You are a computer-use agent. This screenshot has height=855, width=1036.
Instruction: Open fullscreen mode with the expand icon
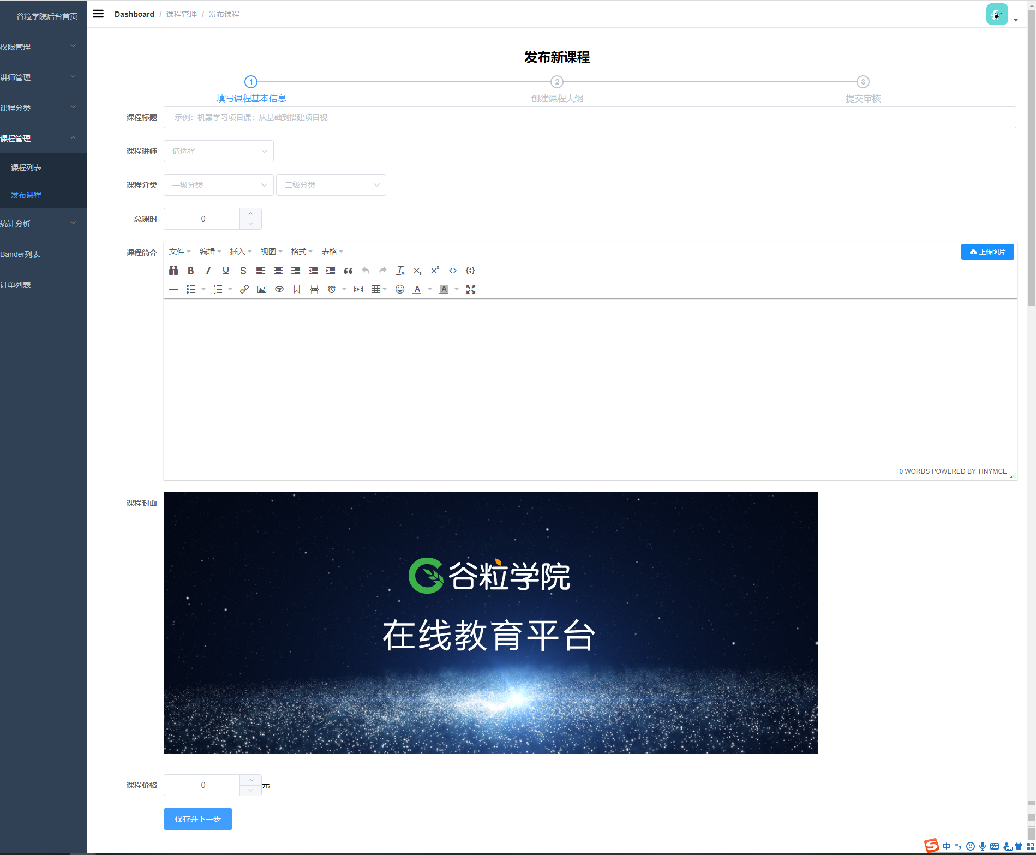tap(471, 289)
